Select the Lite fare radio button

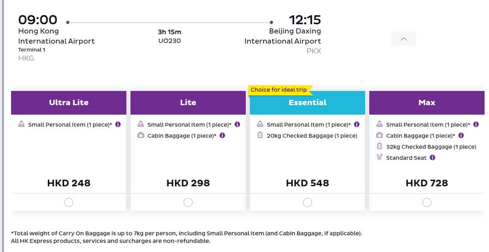click(188, 202)
